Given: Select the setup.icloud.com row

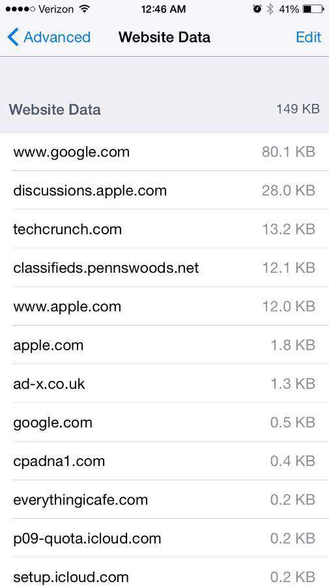Looking at the screenshot, I should (164, 572).
